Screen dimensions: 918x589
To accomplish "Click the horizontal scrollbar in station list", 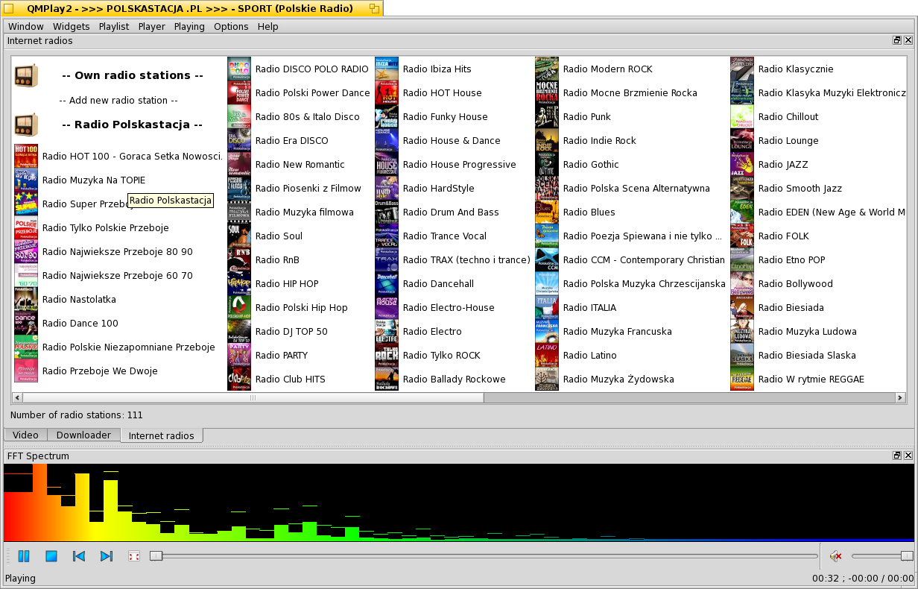I will tap(253, 397).
